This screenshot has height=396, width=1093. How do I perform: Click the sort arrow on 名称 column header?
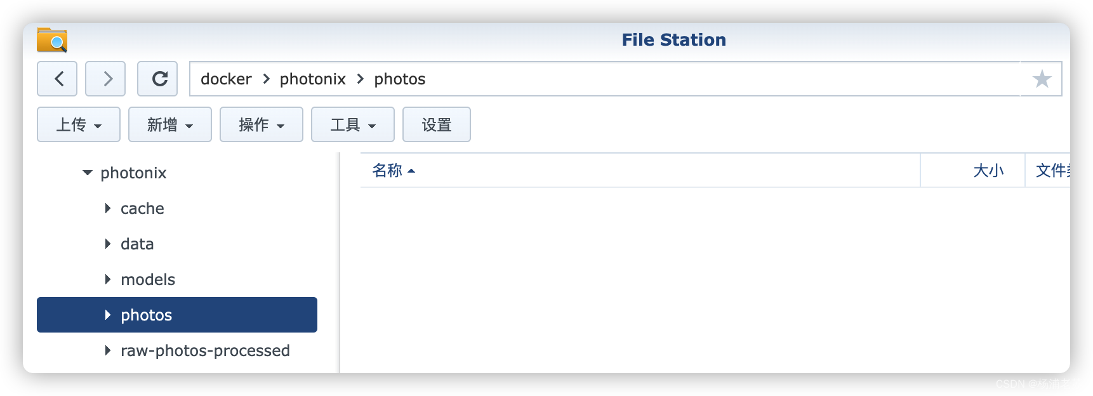click(410, 171)
